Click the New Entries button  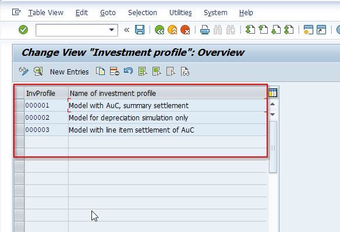(69, 72)
